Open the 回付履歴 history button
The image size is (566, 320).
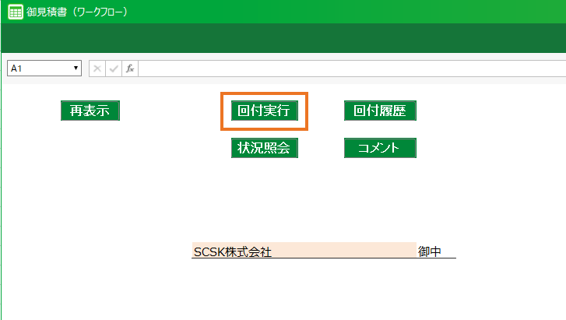(380, 111)
